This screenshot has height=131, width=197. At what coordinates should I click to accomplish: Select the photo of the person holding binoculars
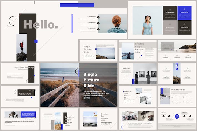[x=13, y=114]
